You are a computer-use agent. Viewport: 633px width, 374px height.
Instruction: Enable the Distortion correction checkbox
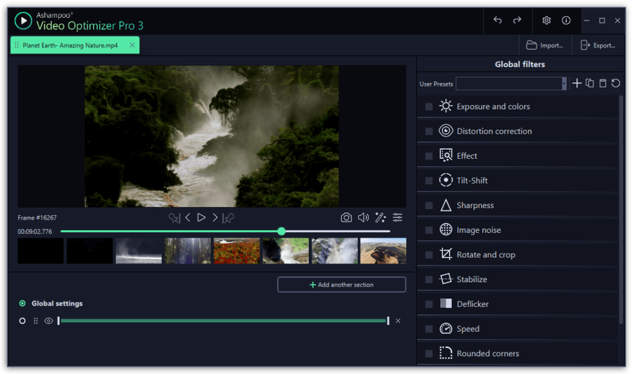[429, 131]
